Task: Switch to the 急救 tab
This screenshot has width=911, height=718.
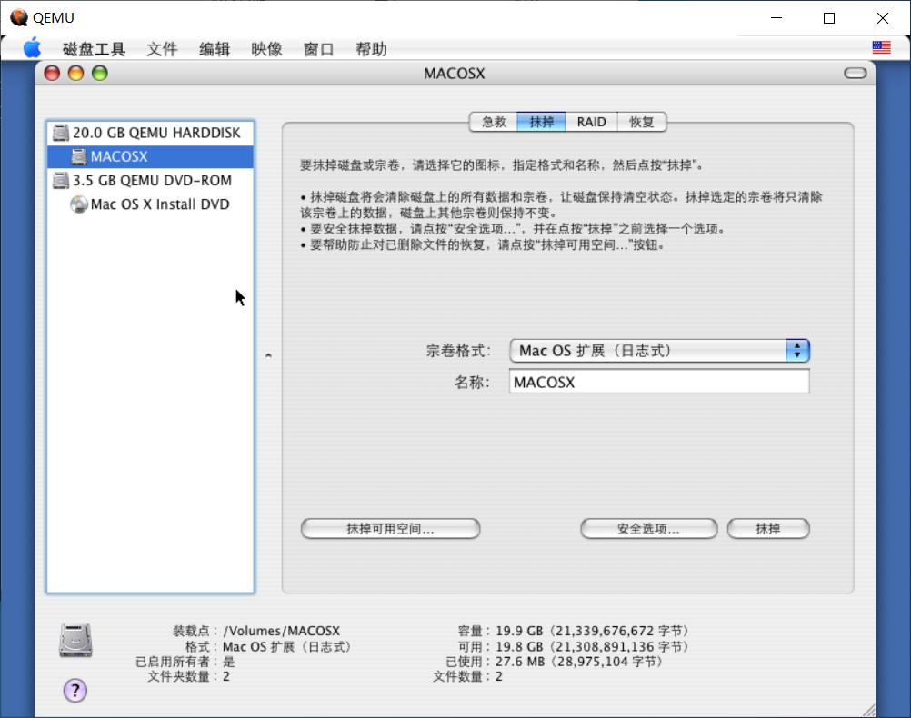Action: pos(494,121)
